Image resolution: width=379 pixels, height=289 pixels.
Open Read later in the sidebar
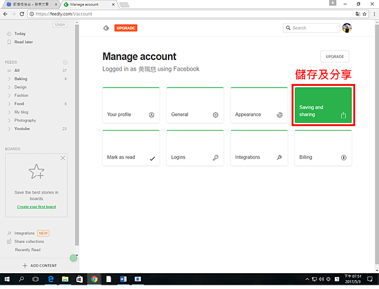(x=23, y=42)
